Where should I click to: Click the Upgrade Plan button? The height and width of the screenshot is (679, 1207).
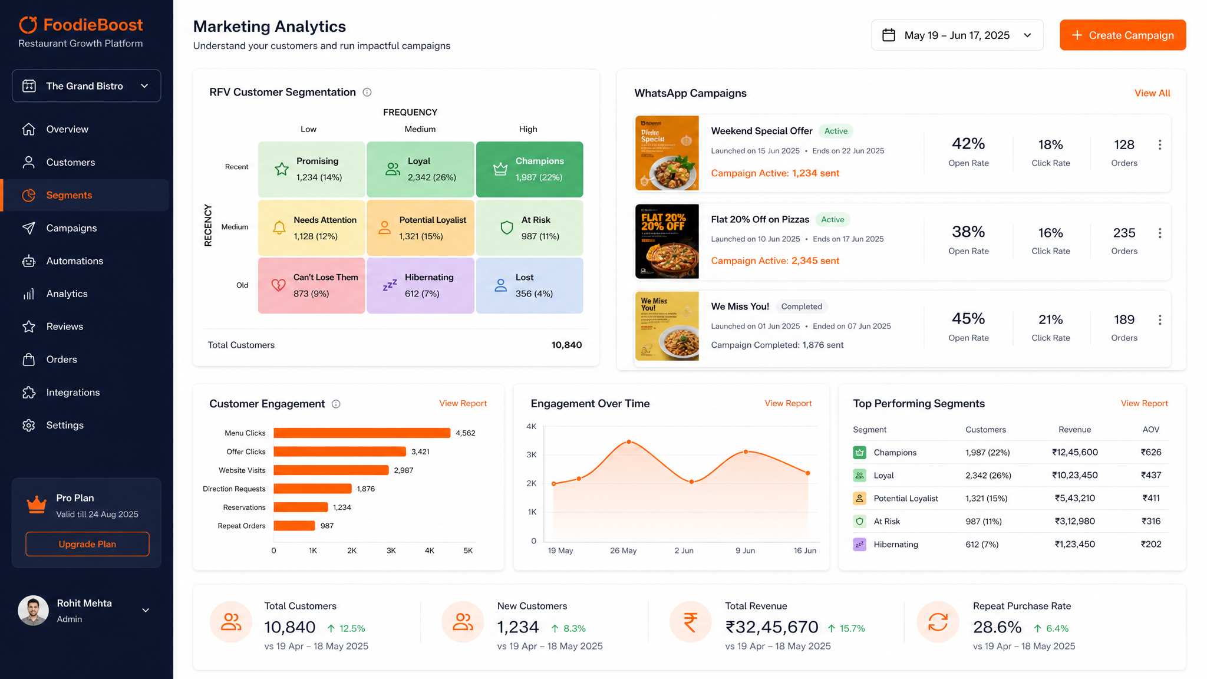(87, 544)
